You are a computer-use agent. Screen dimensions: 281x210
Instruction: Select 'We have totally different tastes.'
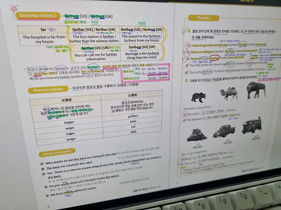click(x=74, y=191)
